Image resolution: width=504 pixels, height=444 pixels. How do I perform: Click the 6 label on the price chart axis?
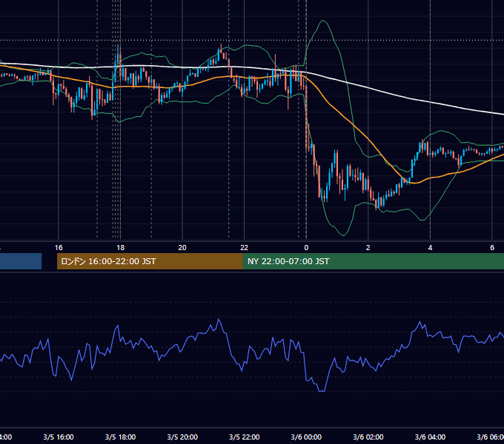tap(492, 248)
